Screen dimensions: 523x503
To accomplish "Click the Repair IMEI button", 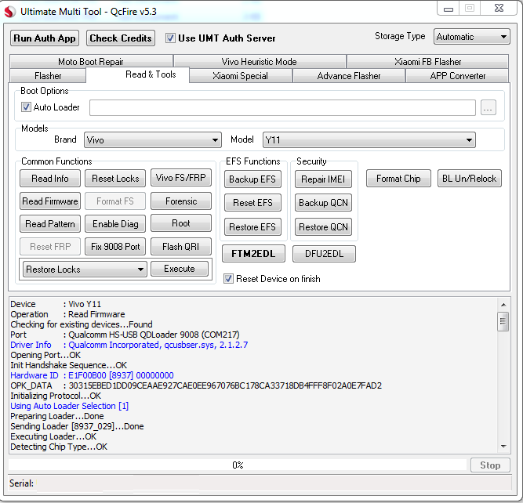I will (323, 179).
